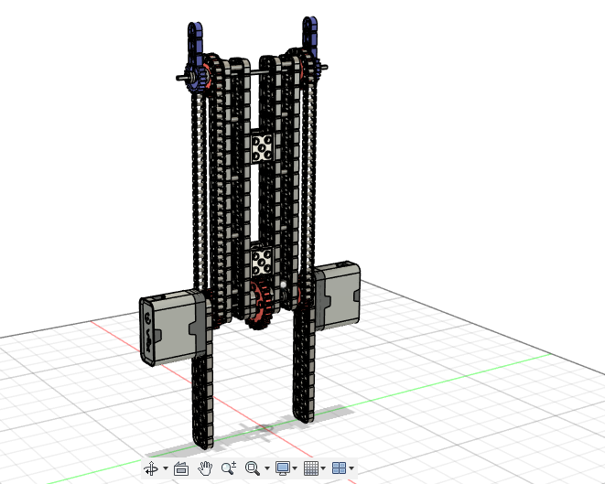
Task: Open the Display Settings monitor icon
Action: coord(283,468)
